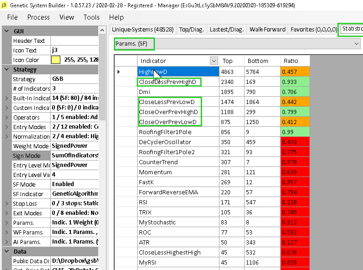This screenshot has height=270, width=363.
Task: Sort by the Top column header
Action: tap(227, 61)
